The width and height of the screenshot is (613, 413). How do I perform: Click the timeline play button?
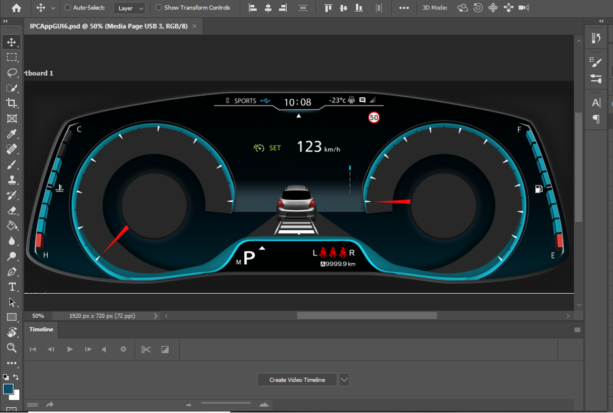70,349
